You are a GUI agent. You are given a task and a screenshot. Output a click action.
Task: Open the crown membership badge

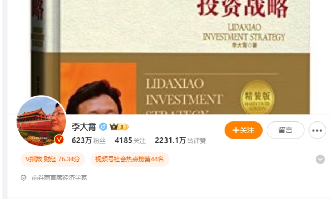(119, 127)
